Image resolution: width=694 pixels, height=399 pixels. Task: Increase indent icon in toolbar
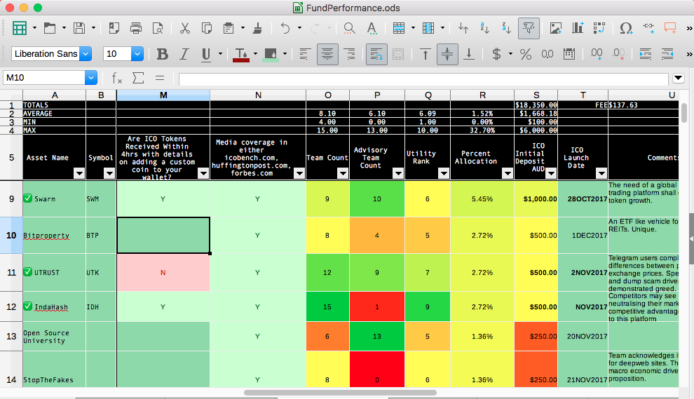(x=646, y=54)
